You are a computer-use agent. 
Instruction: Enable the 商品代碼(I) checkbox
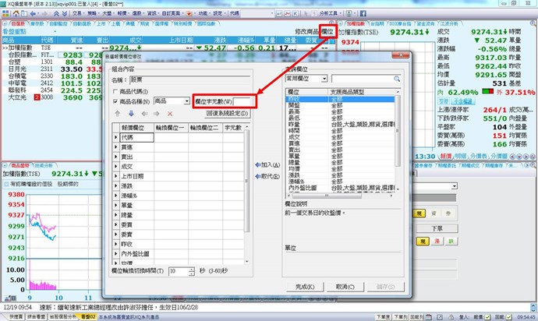coord(116,91)
